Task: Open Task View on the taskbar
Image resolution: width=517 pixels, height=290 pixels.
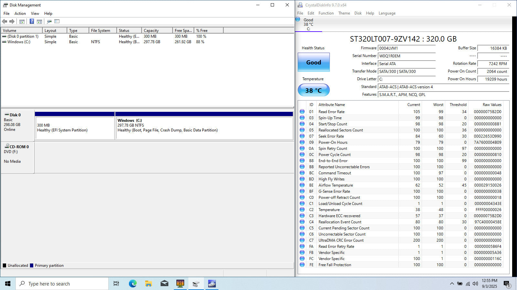Action: [x=116, y=284]
